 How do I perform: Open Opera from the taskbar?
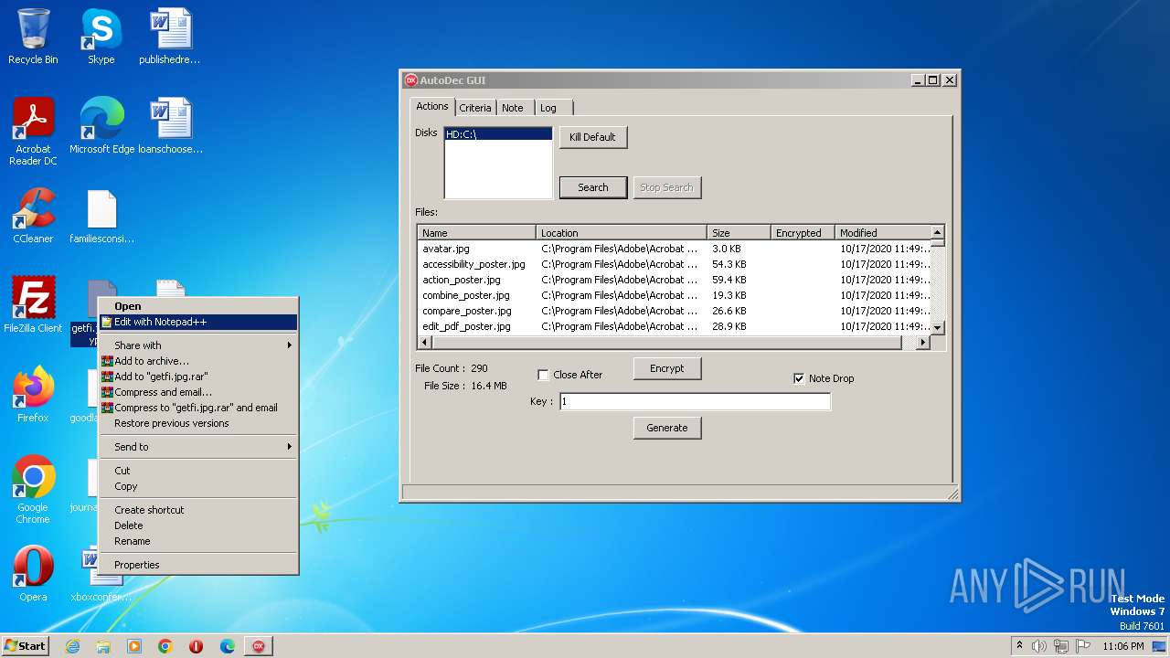(197, 646)
